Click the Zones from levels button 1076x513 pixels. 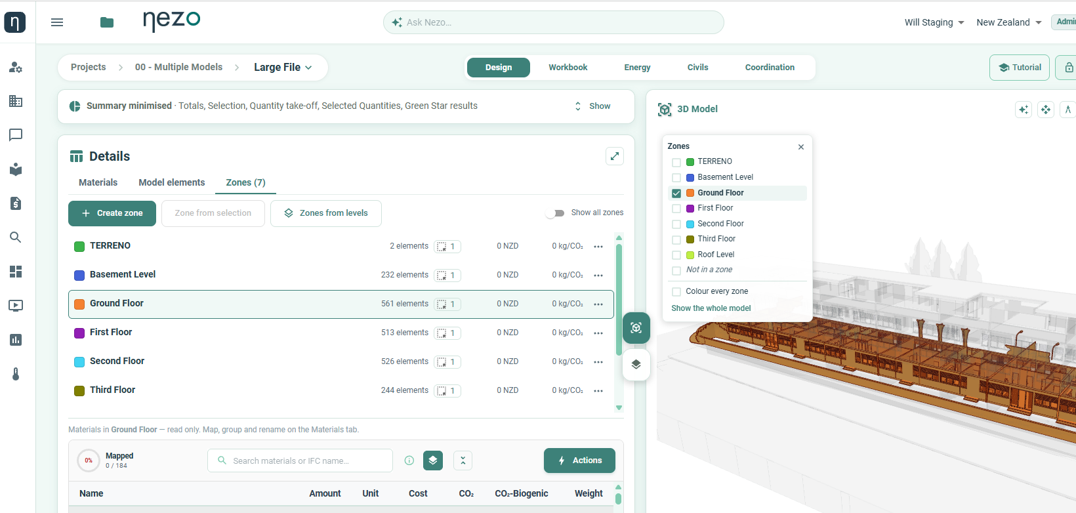click(326, 213)
